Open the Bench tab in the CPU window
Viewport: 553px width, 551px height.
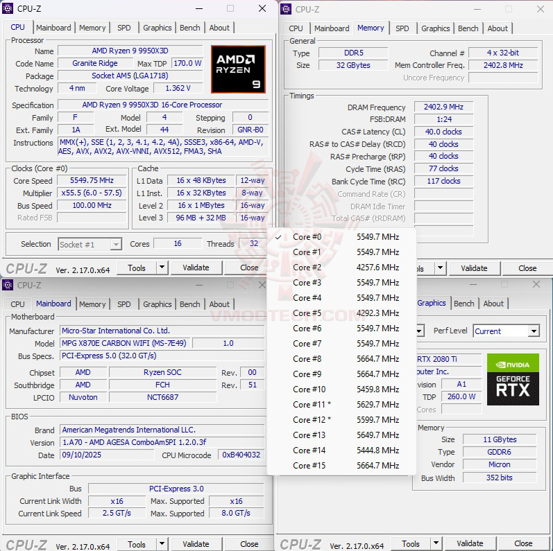[x=189, y=28]
